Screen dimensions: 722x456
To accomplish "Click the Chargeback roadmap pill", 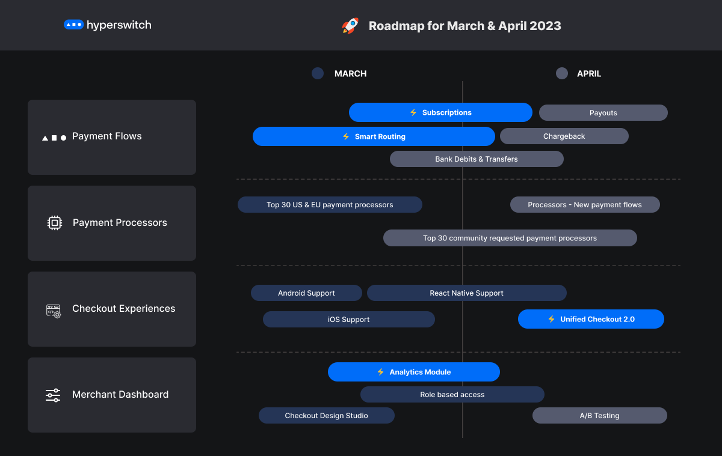I will 564,136.
